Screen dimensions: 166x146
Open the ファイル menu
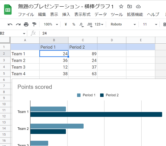(26, 15)
